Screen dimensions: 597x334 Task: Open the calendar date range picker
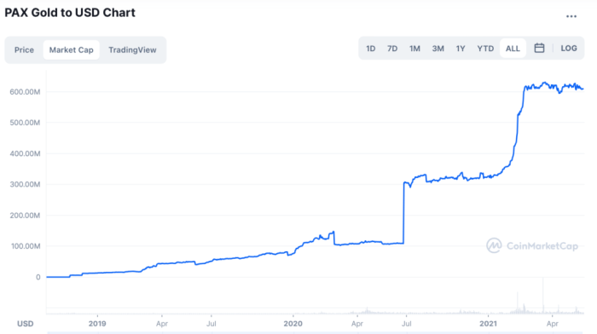point(539,49)
